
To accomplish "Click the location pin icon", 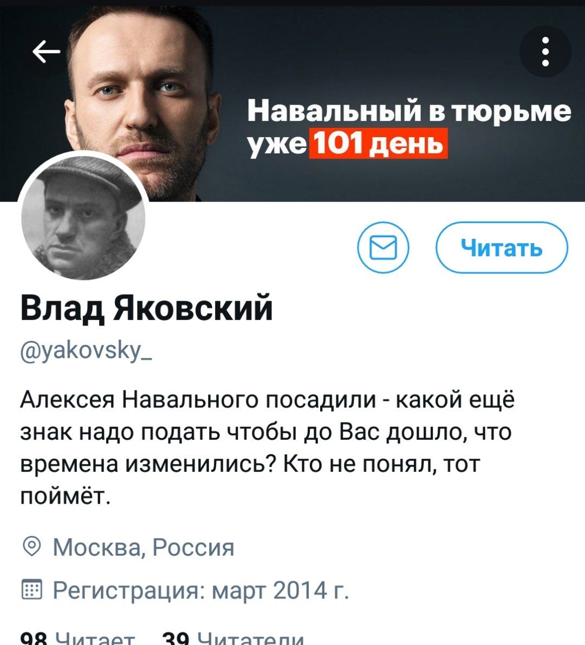I will [31, 546].
